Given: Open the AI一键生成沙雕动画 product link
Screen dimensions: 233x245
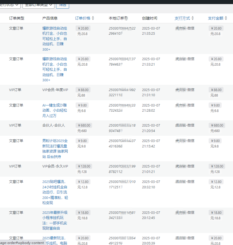Looking at the screenshot, I should 55,110.
